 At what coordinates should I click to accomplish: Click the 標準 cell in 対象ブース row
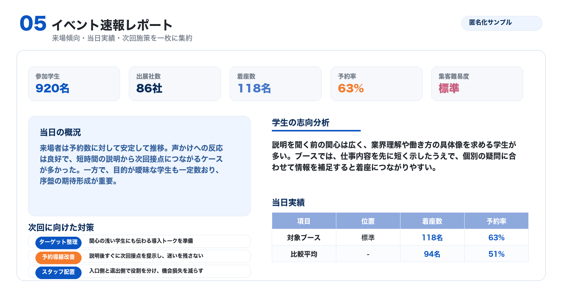point(368,237)
